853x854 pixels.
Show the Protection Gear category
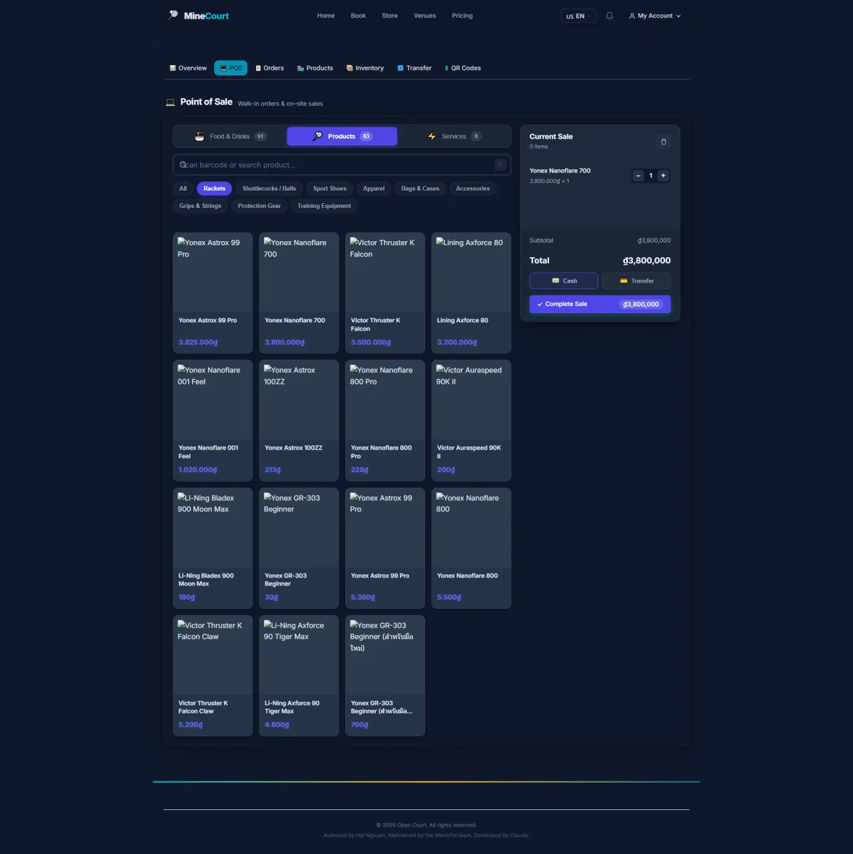[x=259, y=206]
